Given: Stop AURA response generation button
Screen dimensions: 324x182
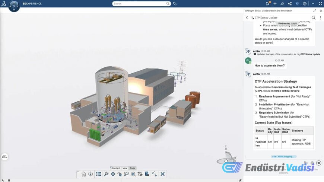Looking at the screenshot, I should coord(319,163).
